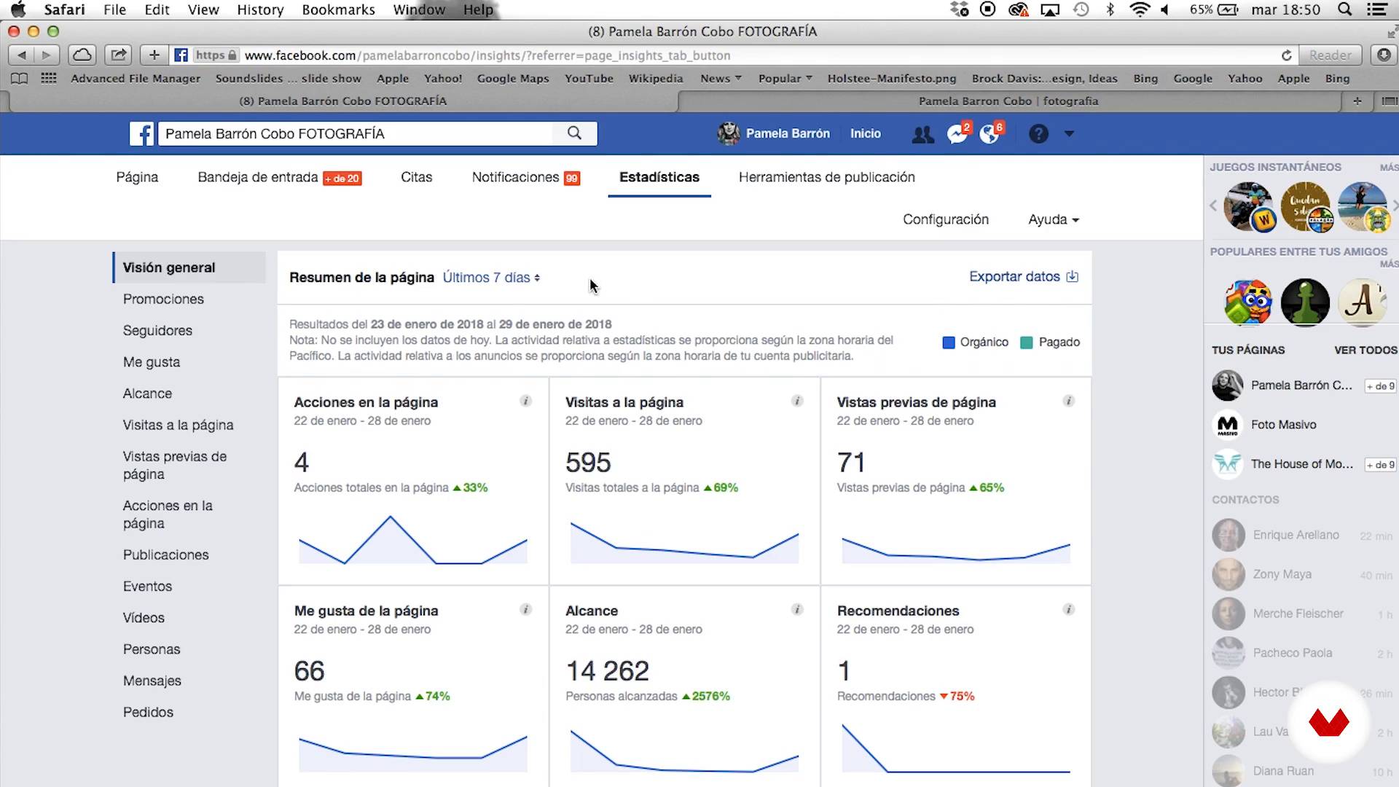Viewport: 1399px width, 787px height.
Task: Expand the account menu arrow
Action: (1069, 134)
